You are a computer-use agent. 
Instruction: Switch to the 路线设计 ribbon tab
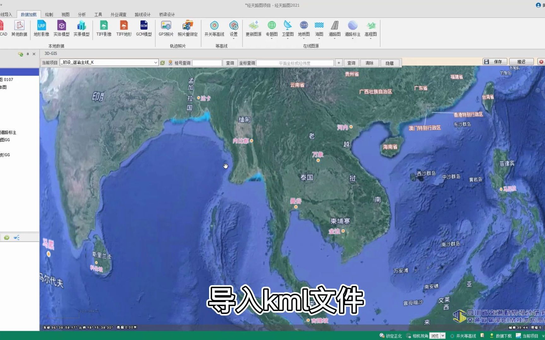(x=143, y=14)
